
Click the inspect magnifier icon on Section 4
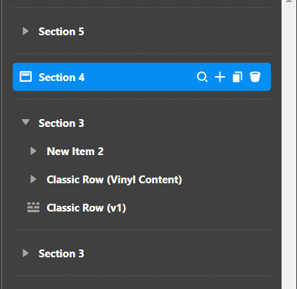tap(202, 77)
